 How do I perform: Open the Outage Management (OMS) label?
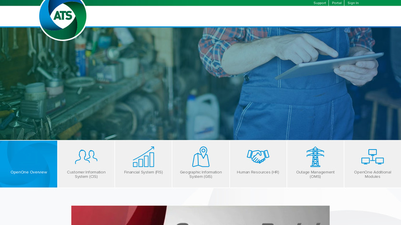(x=315, y=174)
